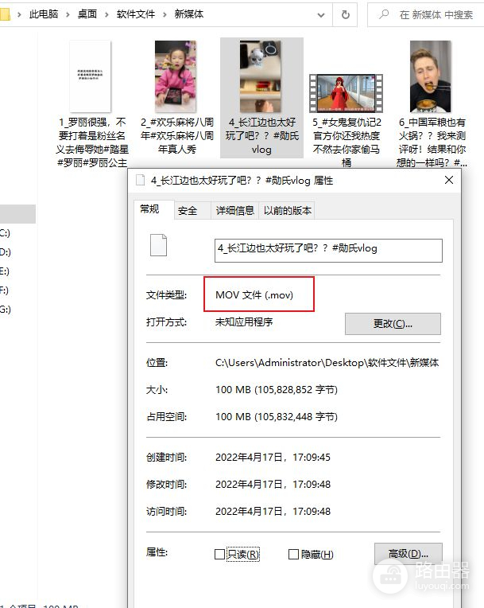Expand the chevron after 此电脑 breadcrumb
The width and height of the screenshot is (484, 608).
[68, 15]
